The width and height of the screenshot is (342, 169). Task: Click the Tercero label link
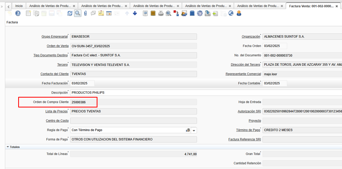pyautogui.click(x=62, y=65)
